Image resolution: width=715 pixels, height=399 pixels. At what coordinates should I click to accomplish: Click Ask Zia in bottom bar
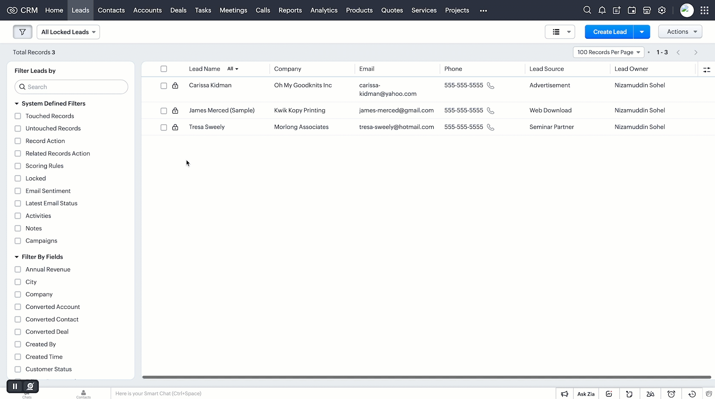[x=586, y=394]
